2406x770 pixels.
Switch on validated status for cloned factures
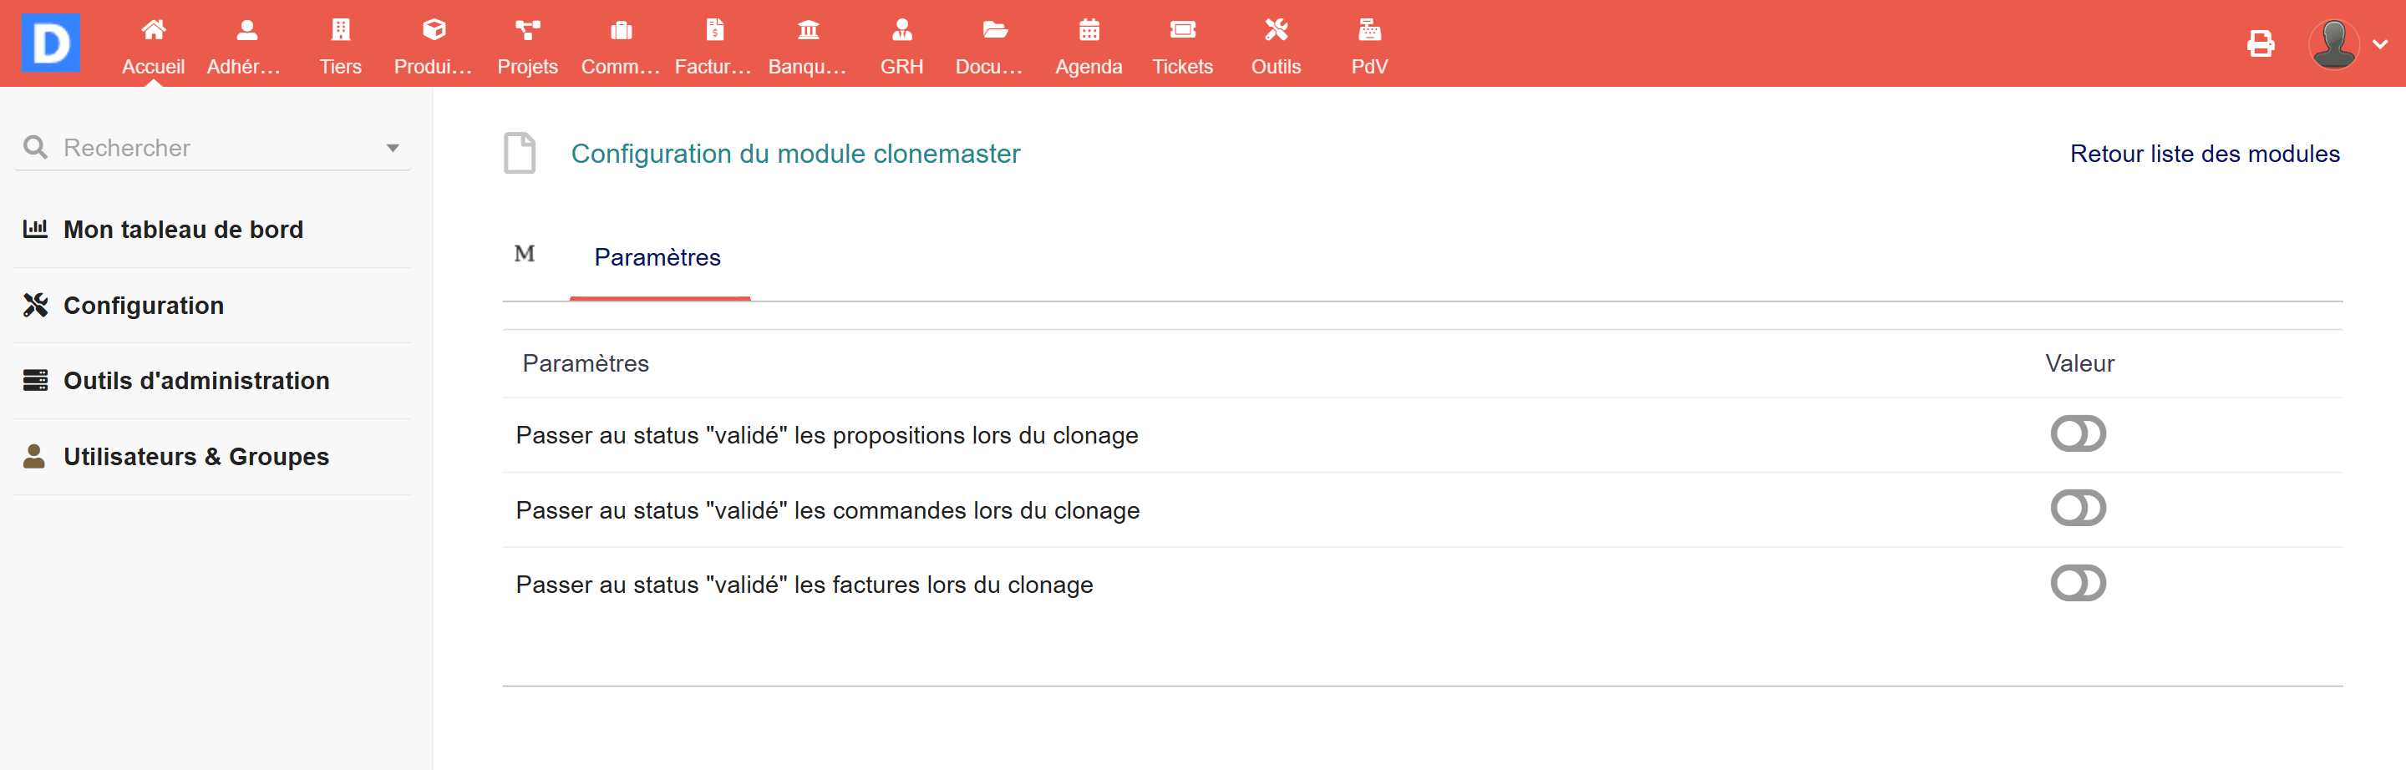(x=2077, y=585)
